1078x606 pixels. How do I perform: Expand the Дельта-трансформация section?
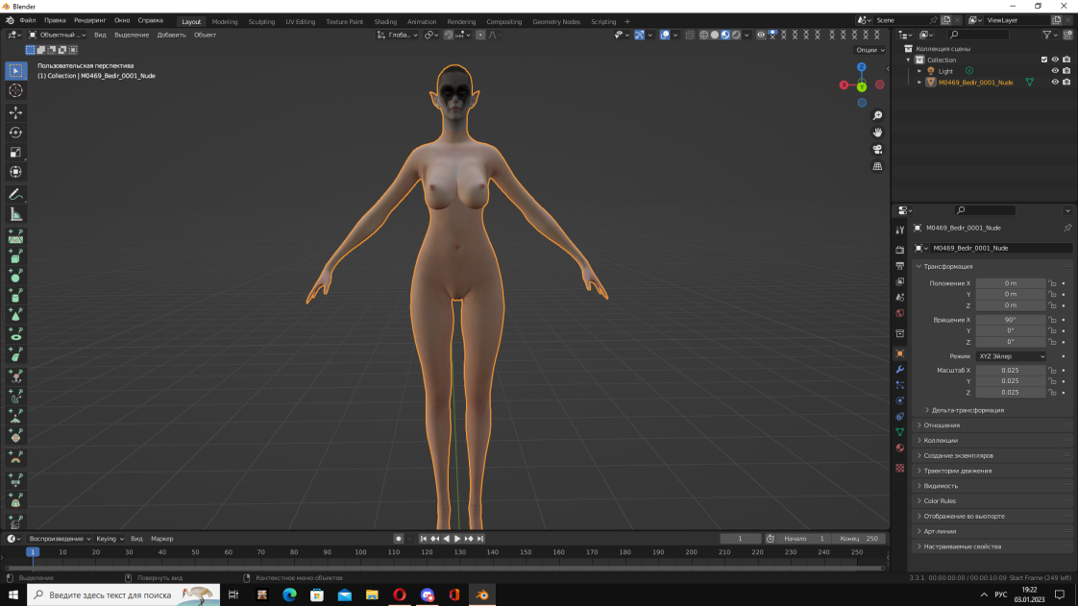coord(968,410)
